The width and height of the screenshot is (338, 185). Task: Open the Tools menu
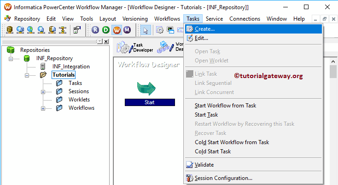pos(87,19)
